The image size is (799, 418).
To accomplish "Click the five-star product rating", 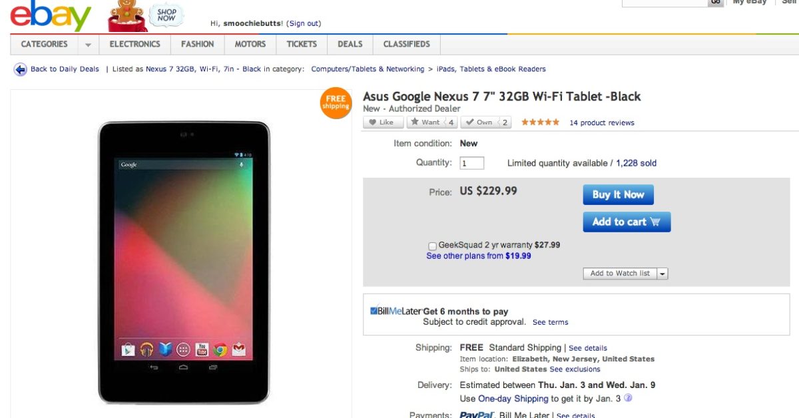I will click(540, 122).
